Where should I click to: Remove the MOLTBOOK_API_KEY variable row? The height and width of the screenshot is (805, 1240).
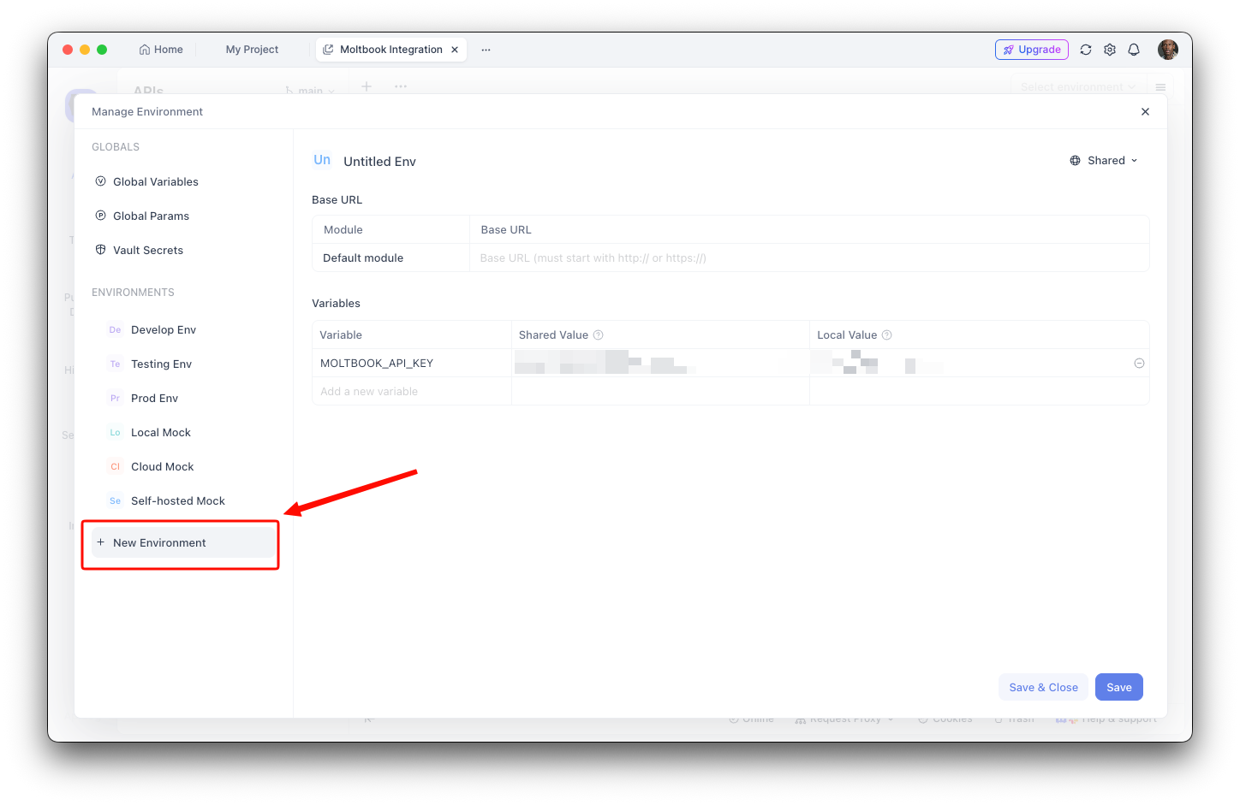pos(1139,363)
